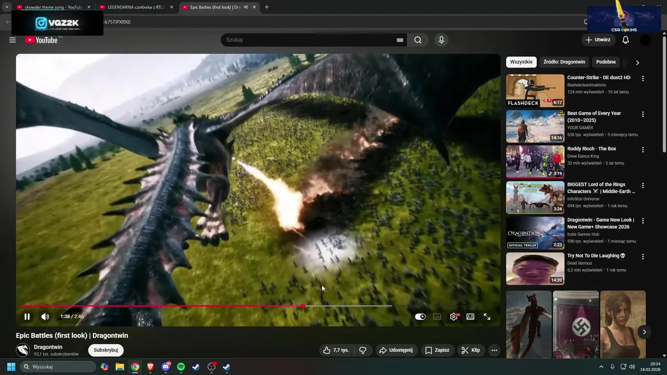
Task: Open the YouTube hamburger guide menu
Action: pyautogui.click(x=13, y=40)
